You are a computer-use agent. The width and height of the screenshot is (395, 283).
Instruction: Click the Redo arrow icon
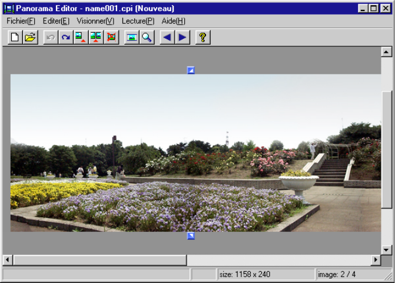[x=66, y=38]
